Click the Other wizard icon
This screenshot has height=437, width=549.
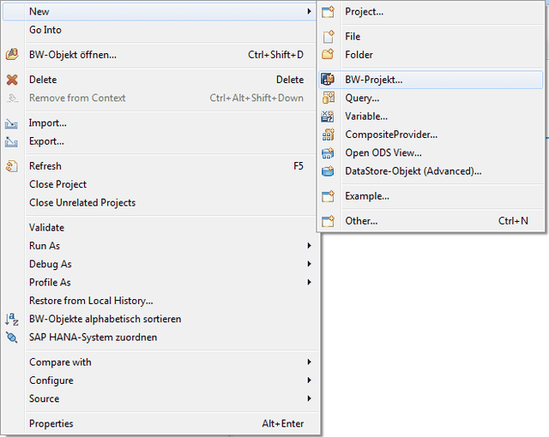(x=328, y=221)
